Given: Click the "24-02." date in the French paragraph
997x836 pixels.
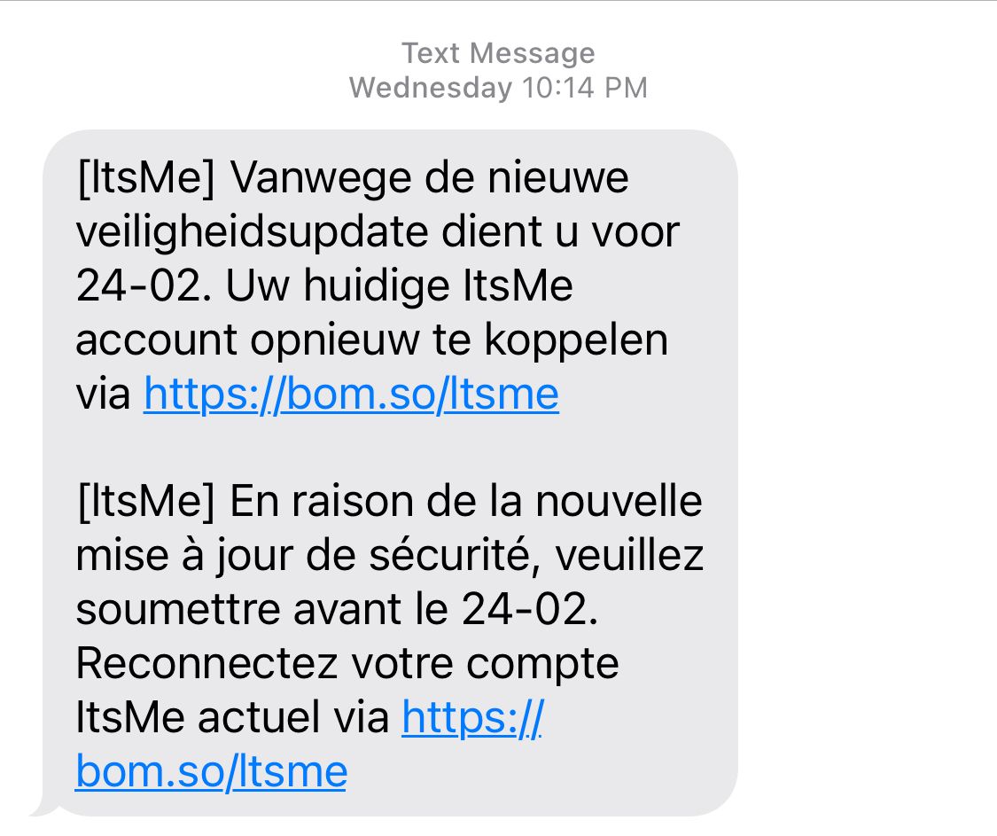Looking at the screenshot, I should point(530,610).
